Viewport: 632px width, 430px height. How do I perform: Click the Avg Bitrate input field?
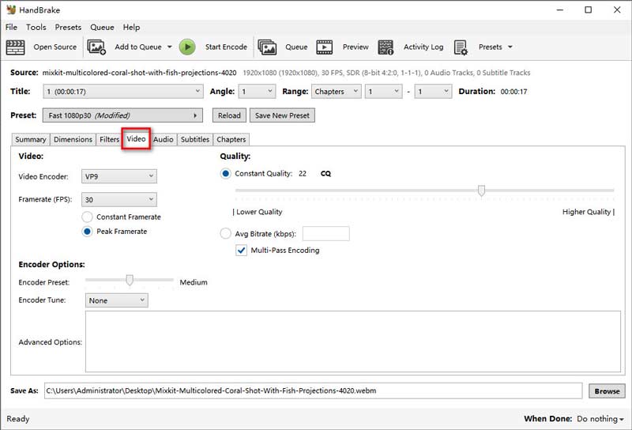point(326,233)
